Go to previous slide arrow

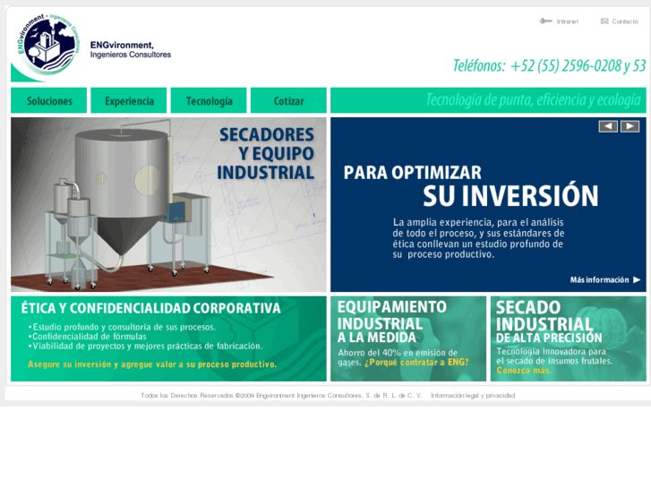[608, 126]
